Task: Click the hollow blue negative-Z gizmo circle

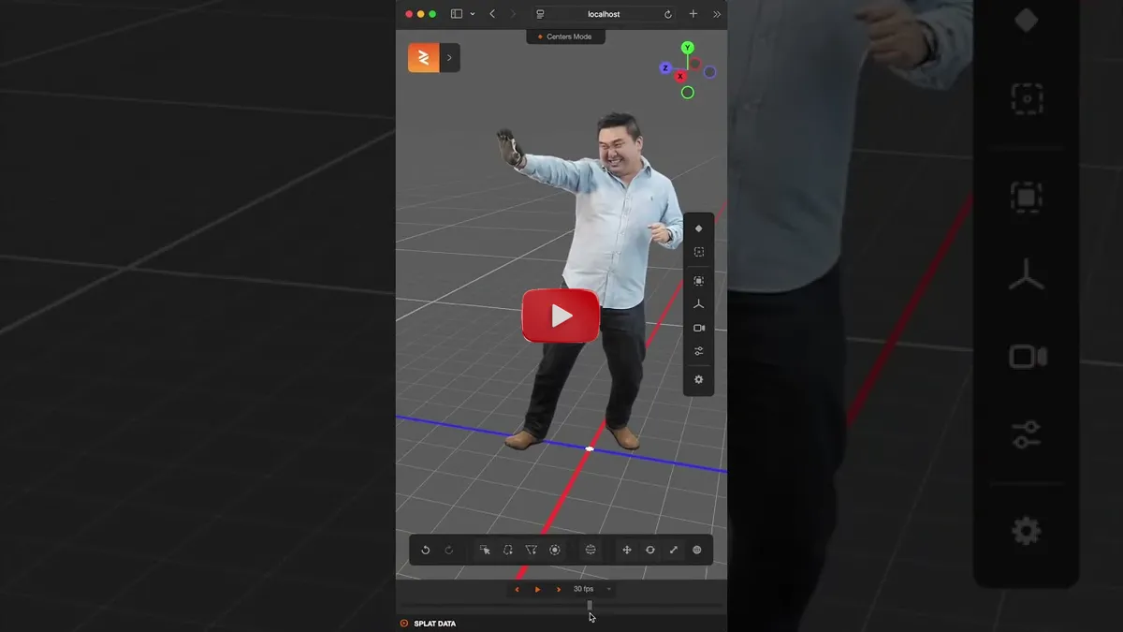Action: [710, 72]
